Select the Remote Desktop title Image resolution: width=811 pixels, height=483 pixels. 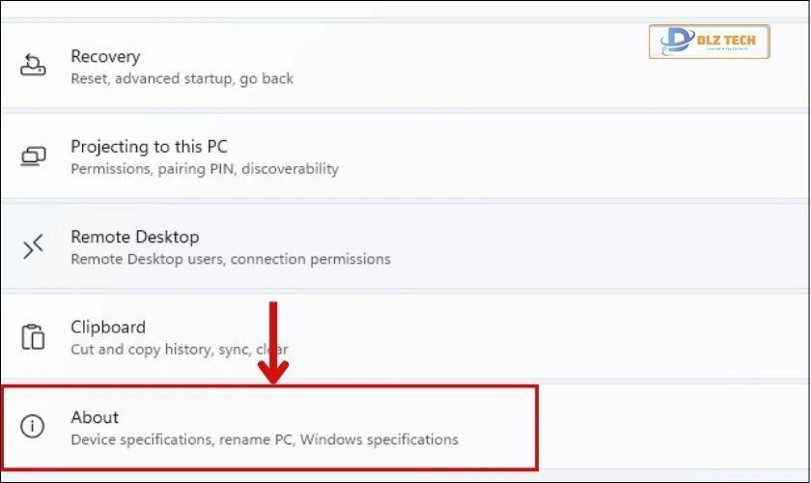[134, 237]
